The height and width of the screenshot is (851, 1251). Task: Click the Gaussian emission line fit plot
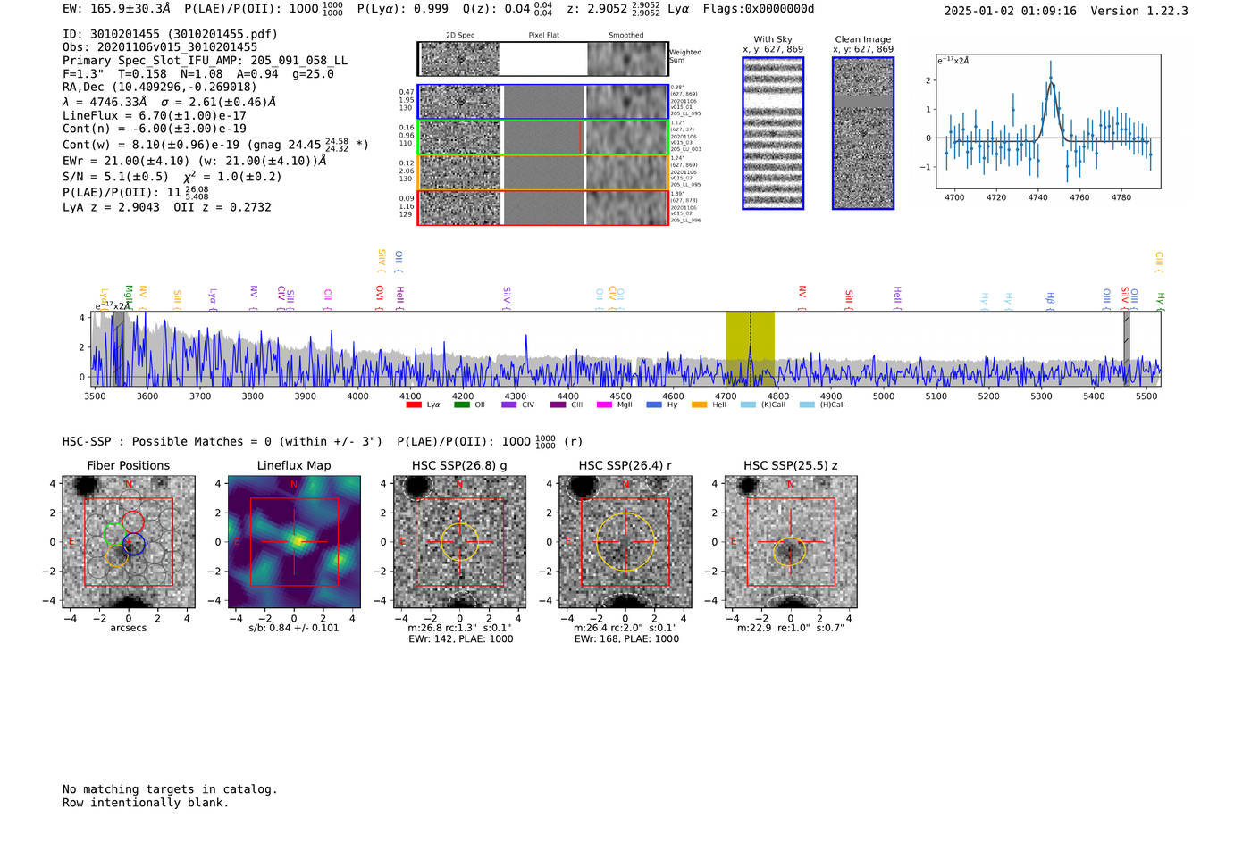pos(1048,121)
